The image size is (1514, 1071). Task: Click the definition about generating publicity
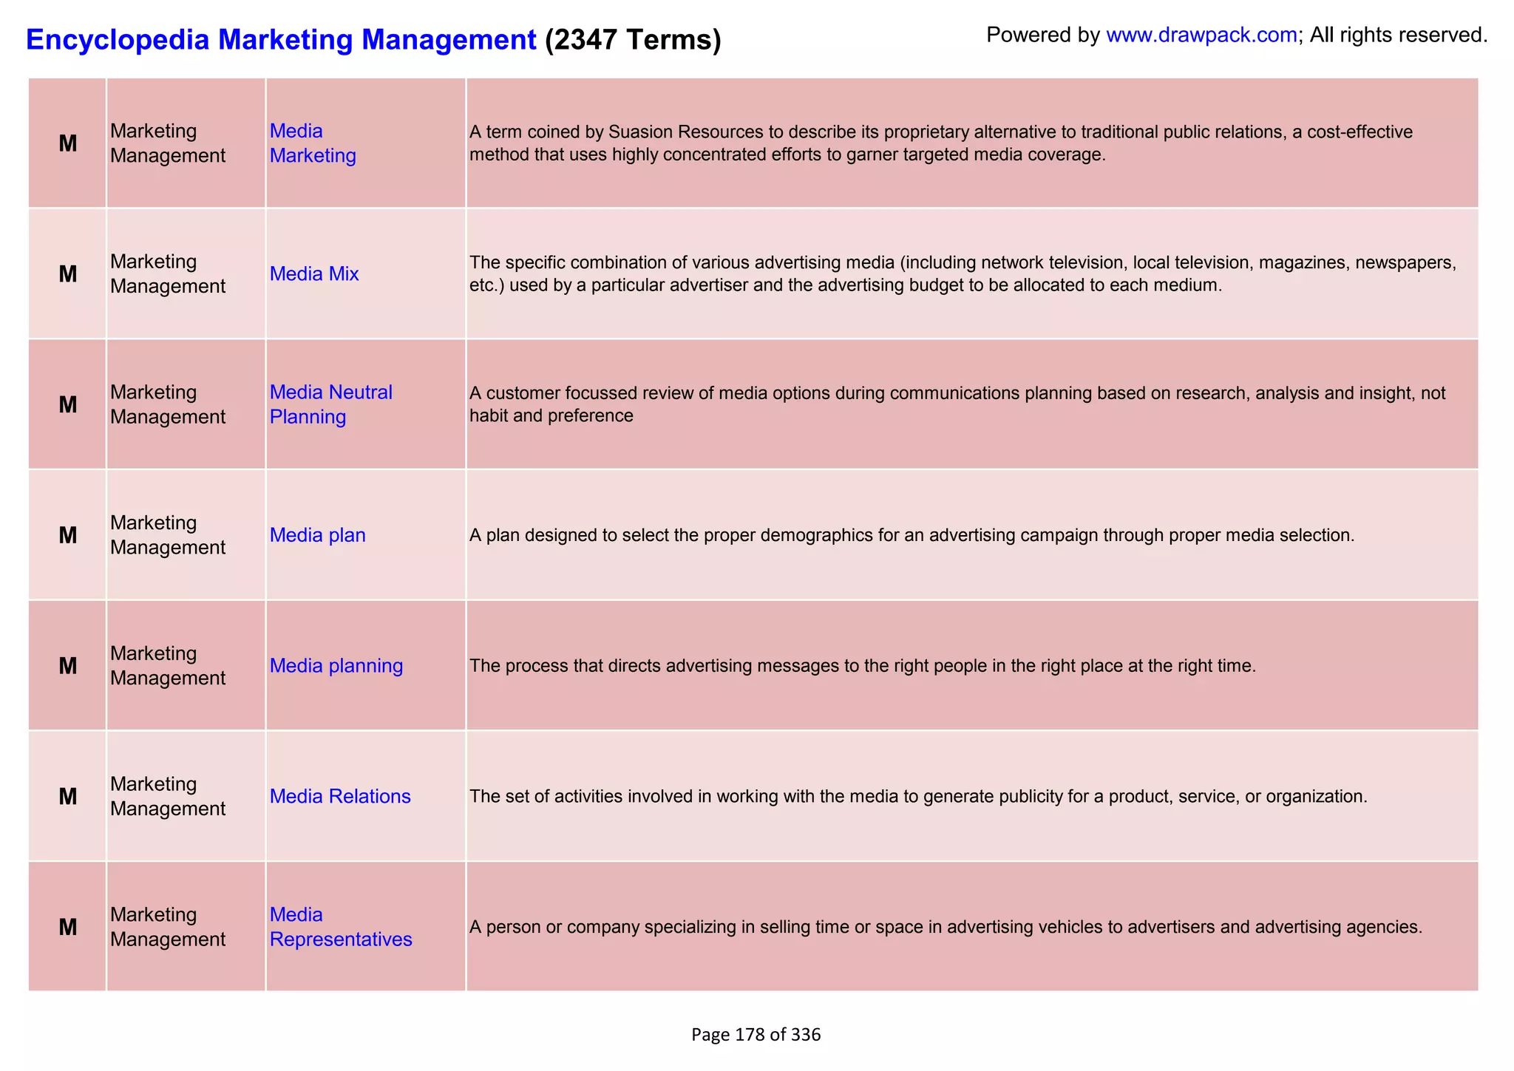[919, 796]
